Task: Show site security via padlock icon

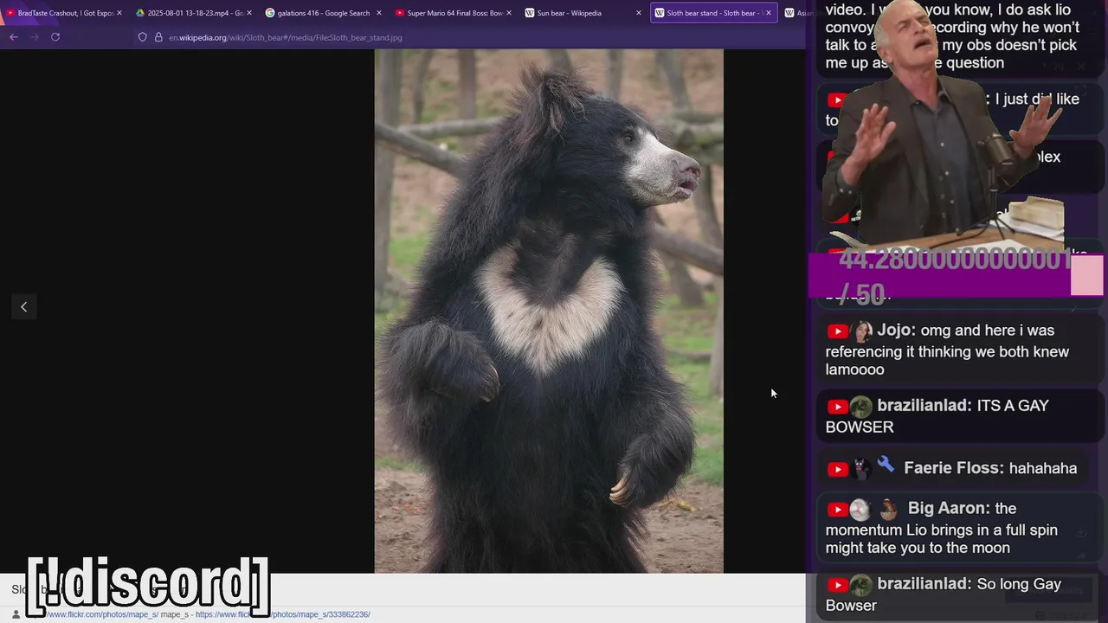Action: click(x=158, y=37)
